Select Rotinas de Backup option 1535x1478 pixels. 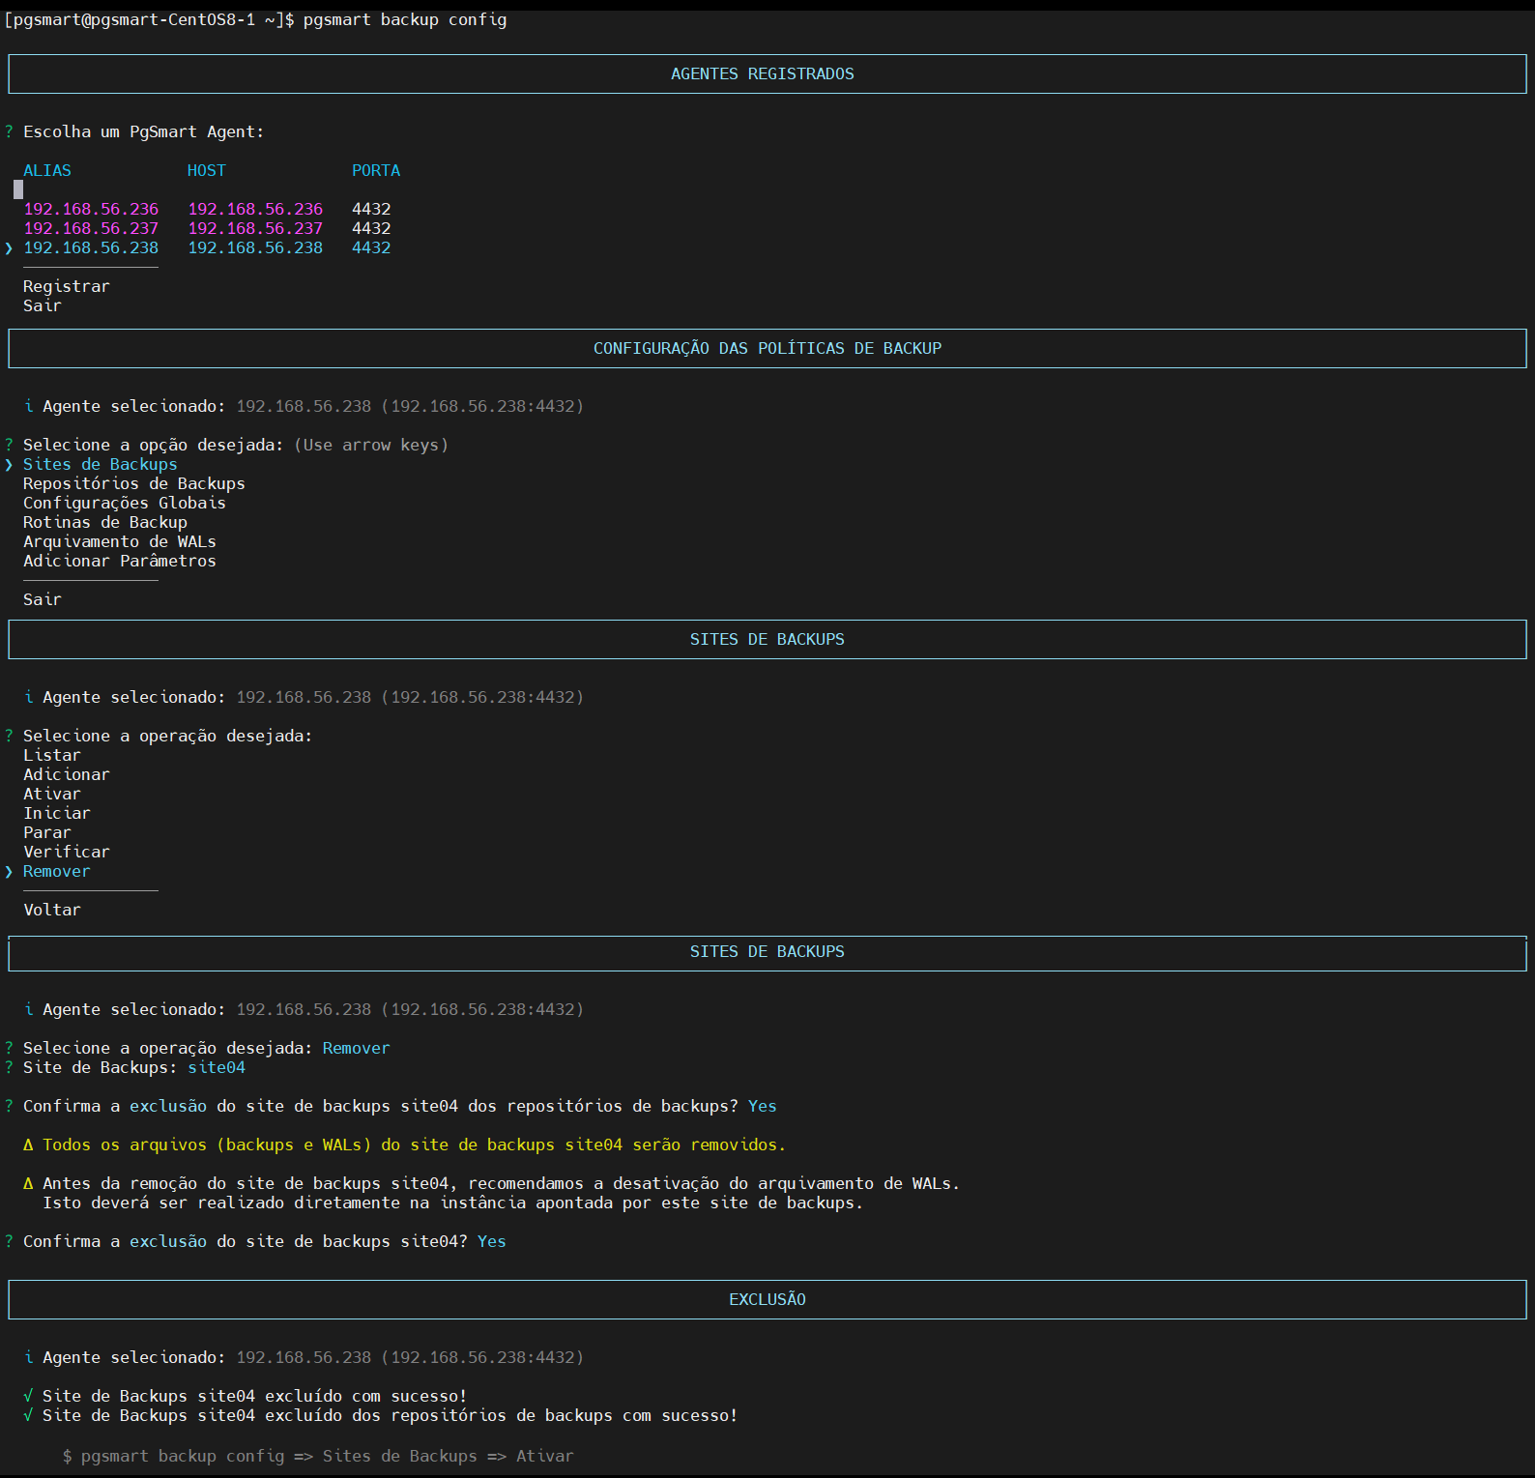point(105,522)
